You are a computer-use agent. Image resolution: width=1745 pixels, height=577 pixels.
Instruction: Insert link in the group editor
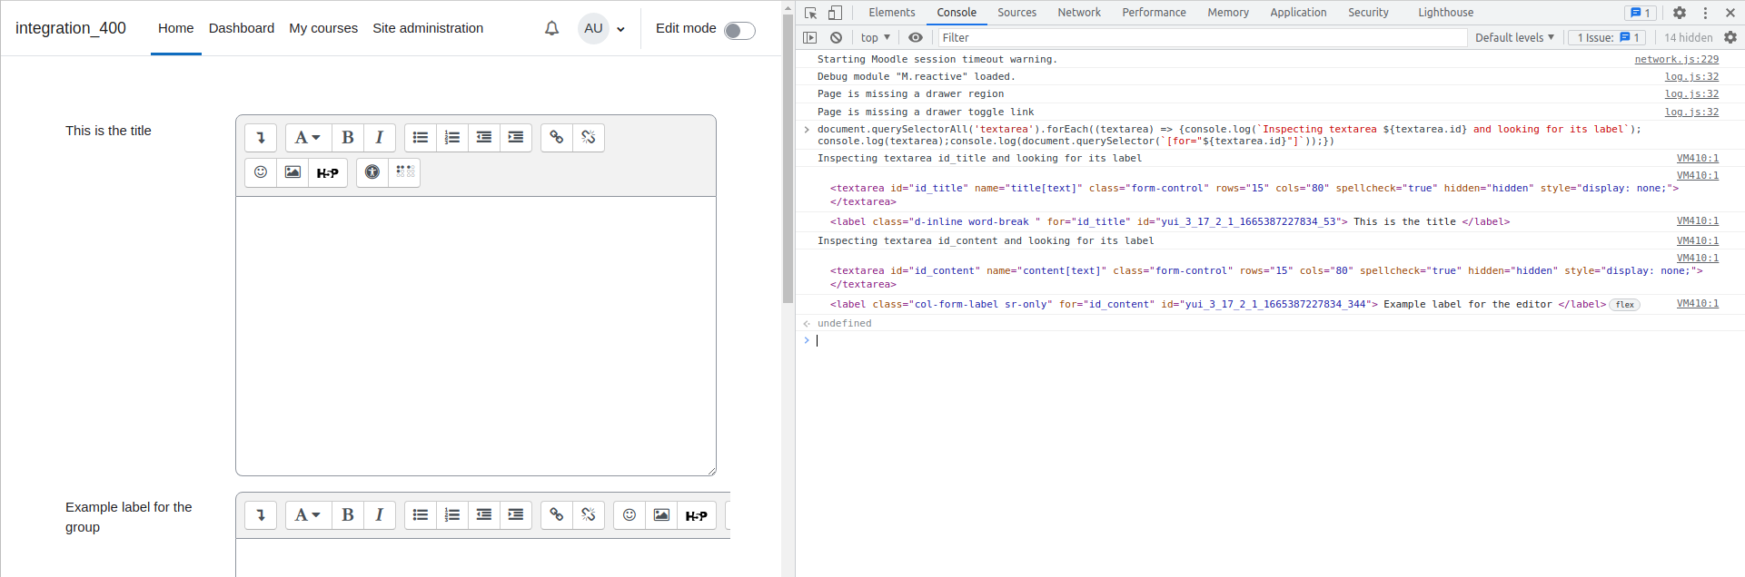(x=557, y=515)
